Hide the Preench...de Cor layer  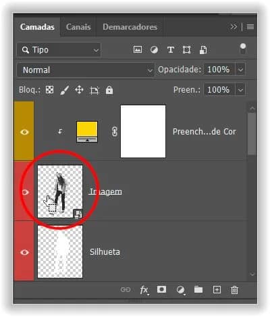pyautogui.click(x=24, y=132)
